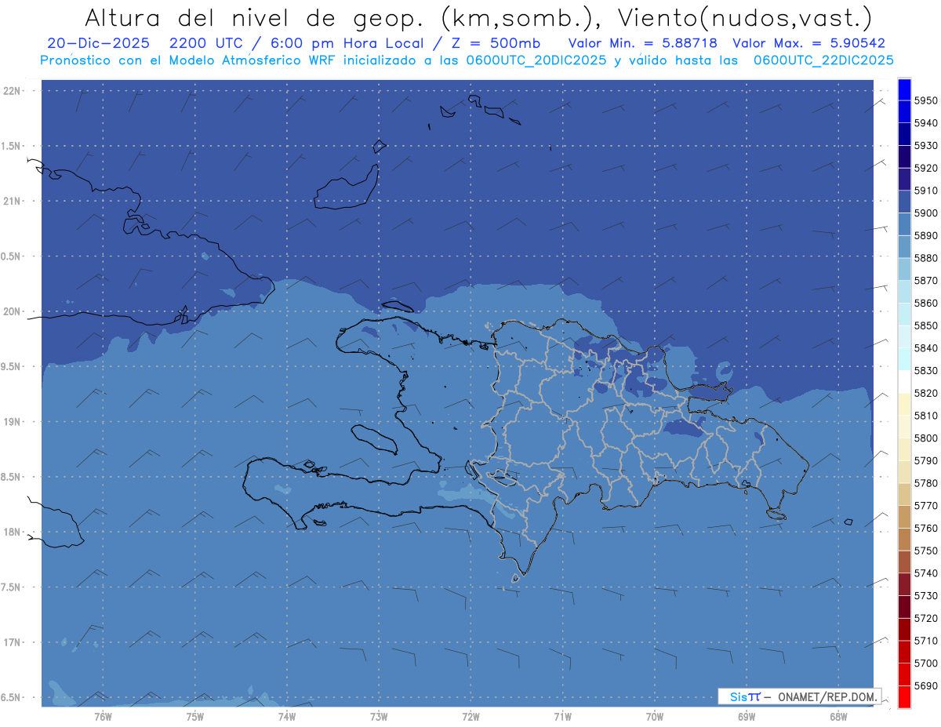This screenshot has height=727, width=941.
Task: Click the '18N' latitude label
Action: click(x=12, y=532)
